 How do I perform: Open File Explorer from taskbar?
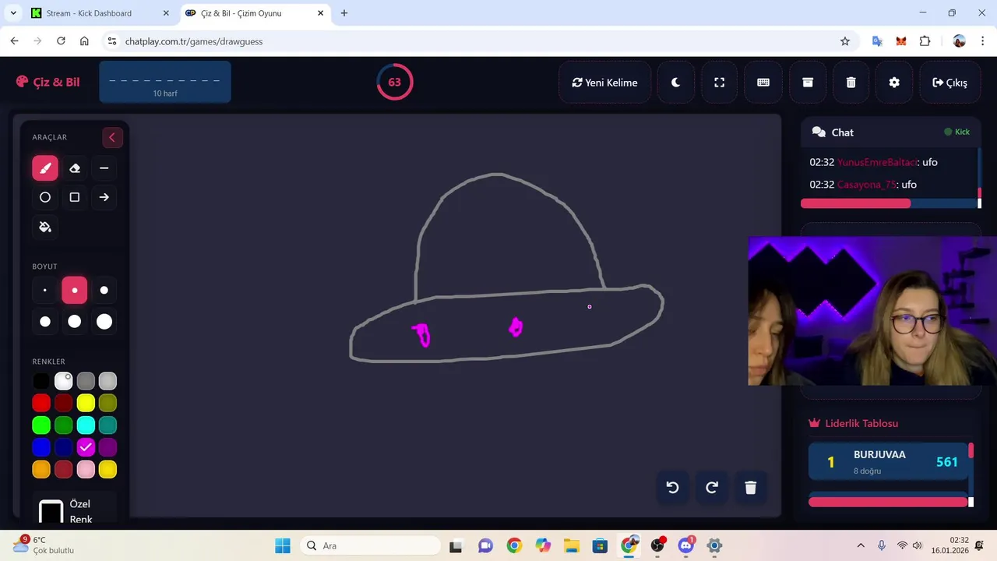point(571,545)
